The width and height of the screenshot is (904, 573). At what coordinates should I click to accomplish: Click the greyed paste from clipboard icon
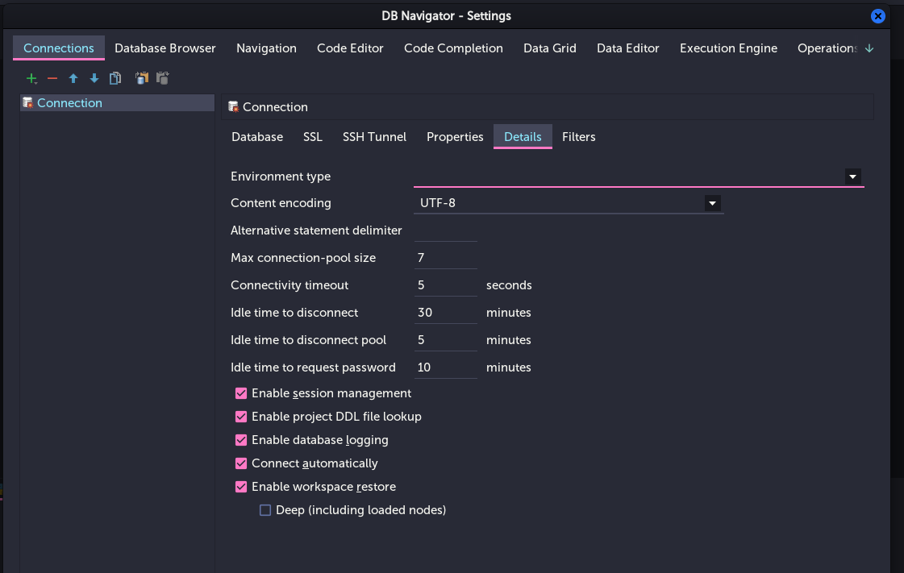point(163,78)
